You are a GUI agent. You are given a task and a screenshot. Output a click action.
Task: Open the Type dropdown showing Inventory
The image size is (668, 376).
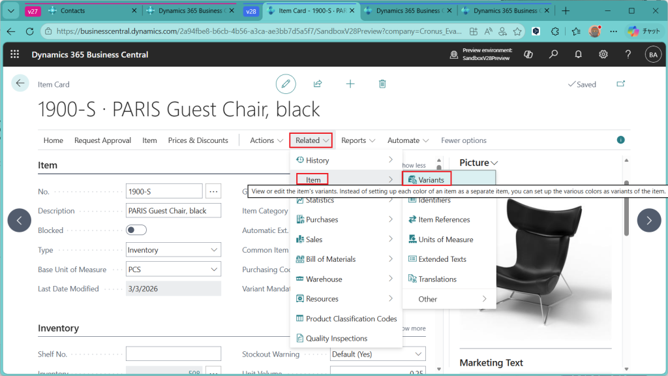(x=174, y=250)
